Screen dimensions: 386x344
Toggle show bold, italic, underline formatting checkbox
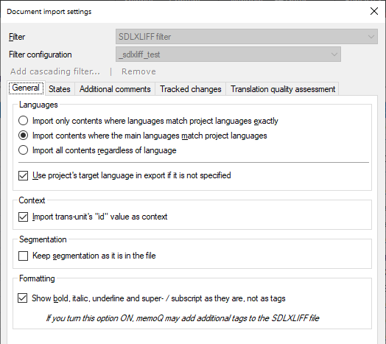pos(22,298)
